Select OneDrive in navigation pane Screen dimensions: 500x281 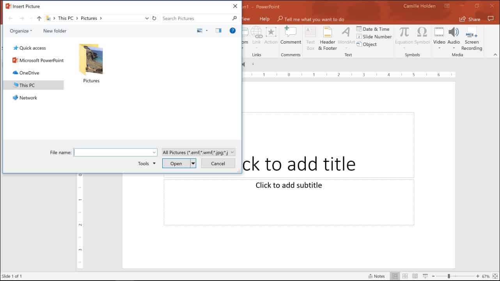click(26, 73)
